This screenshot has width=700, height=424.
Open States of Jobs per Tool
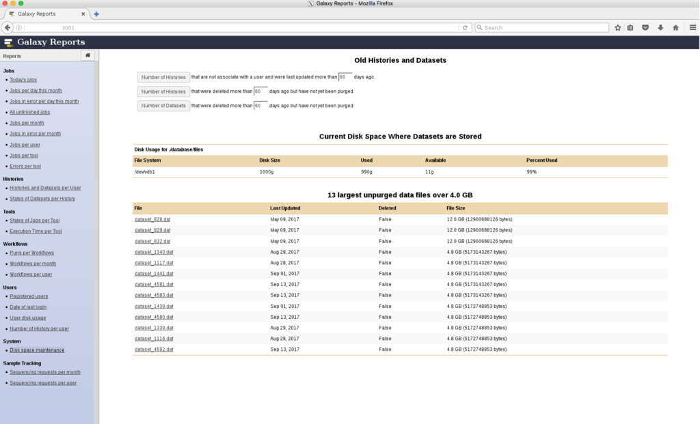[x=34, y=221]
